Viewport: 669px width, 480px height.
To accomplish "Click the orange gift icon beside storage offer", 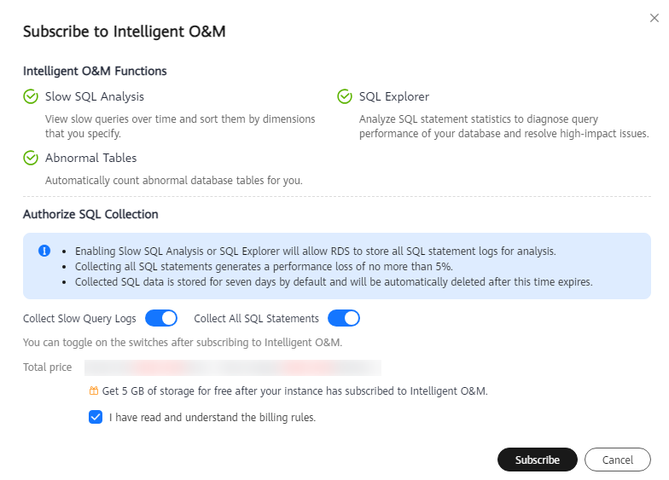I will (x=94, y=390).
